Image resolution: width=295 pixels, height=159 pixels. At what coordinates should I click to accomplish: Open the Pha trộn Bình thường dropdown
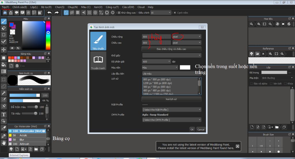[x=277, y=78]
